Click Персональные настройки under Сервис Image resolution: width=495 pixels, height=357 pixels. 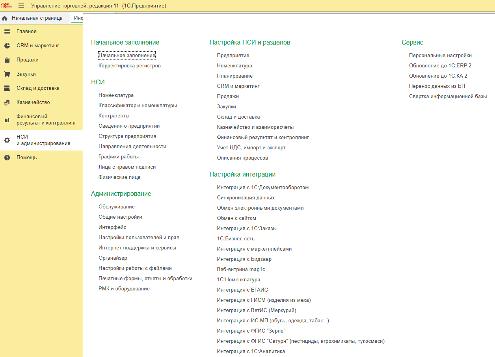[440, 56]
